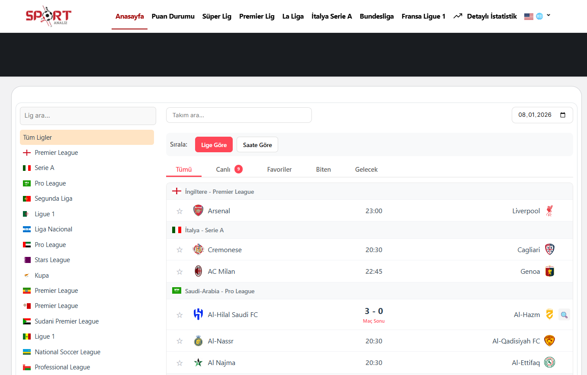Screen dimensions: 587x375
Task: Click the trend arrow icon beside Detaylı İstatistik
Action: pyautogui.click(x=458, y=16)
